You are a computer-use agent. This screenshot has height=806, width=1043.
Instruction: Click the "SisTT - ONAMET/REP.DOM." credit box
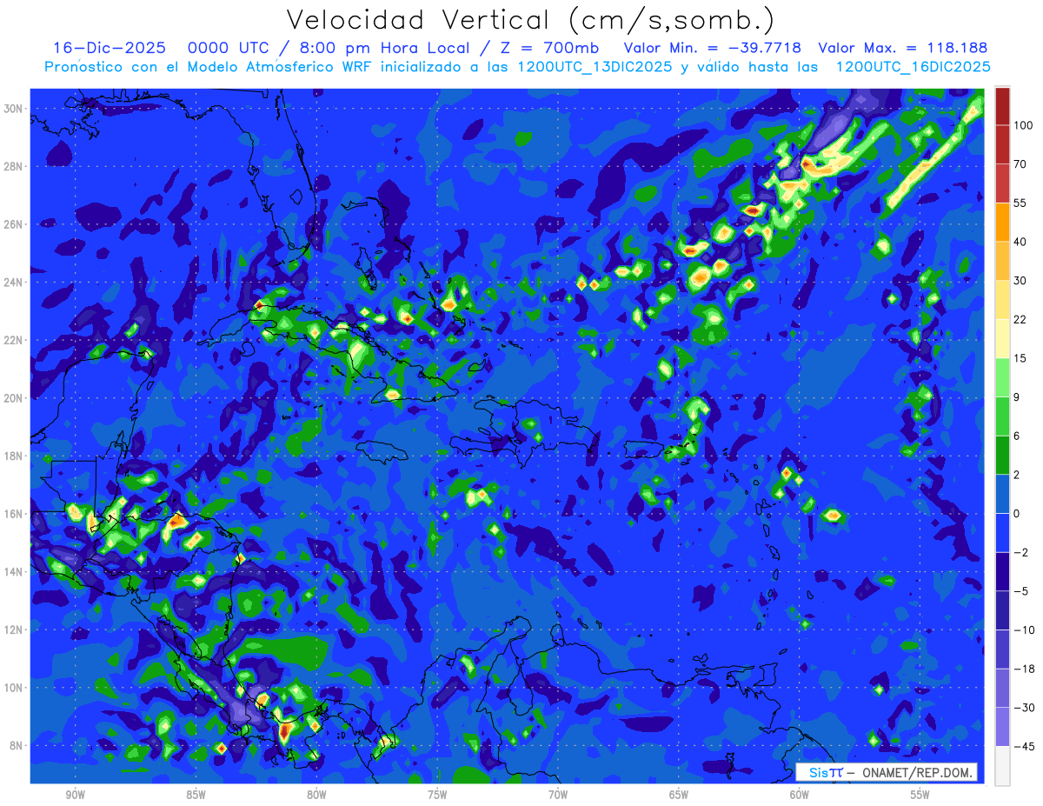point(886,772)
